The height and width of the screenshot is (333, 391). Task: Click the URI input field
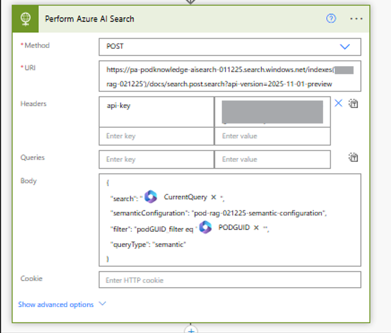(x=230, y=77)
